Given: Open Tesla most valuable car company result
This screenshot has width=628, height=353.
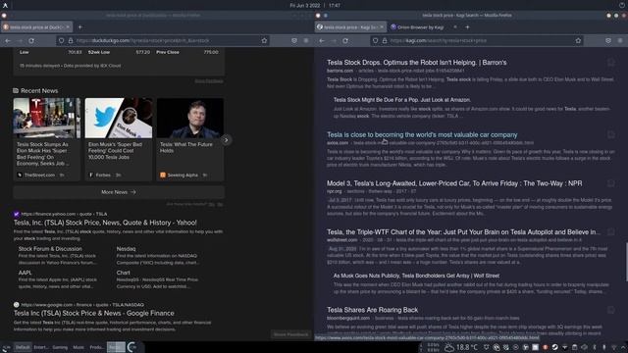Looking at the screenshot, I should (x=422, y=135).
